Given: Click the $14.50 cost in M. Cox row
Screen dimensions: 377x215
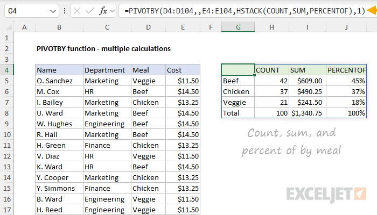Looking at the screenshot, I should point(183,92).
